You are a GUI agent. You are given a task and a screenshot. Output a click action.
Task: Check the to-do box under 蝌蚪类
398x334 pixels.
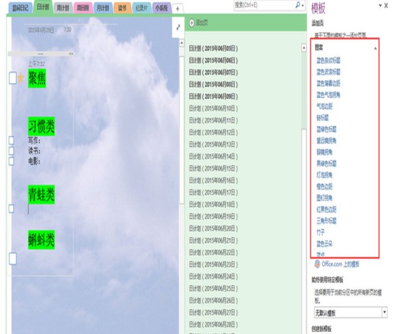click(13, 258)
